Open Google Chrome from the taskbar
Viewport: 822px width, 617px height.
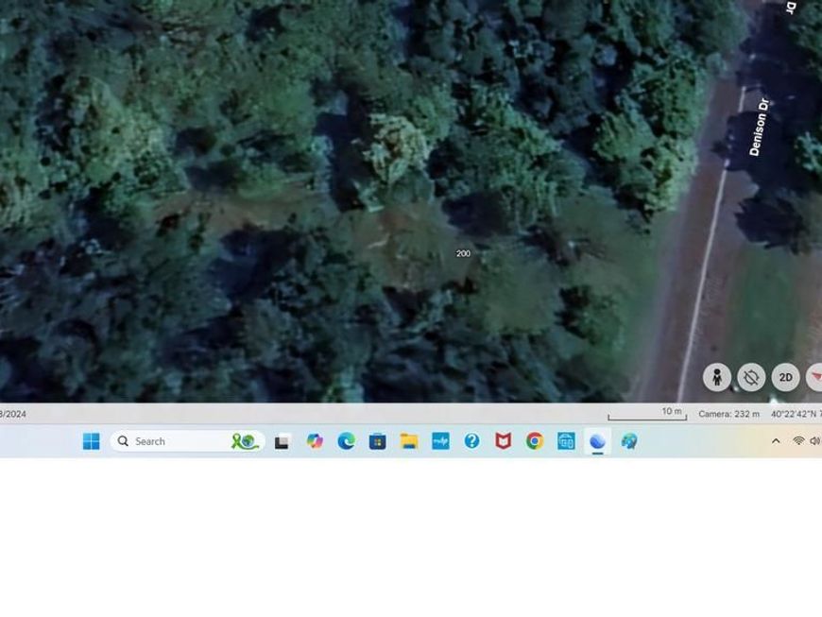(535, 441)
